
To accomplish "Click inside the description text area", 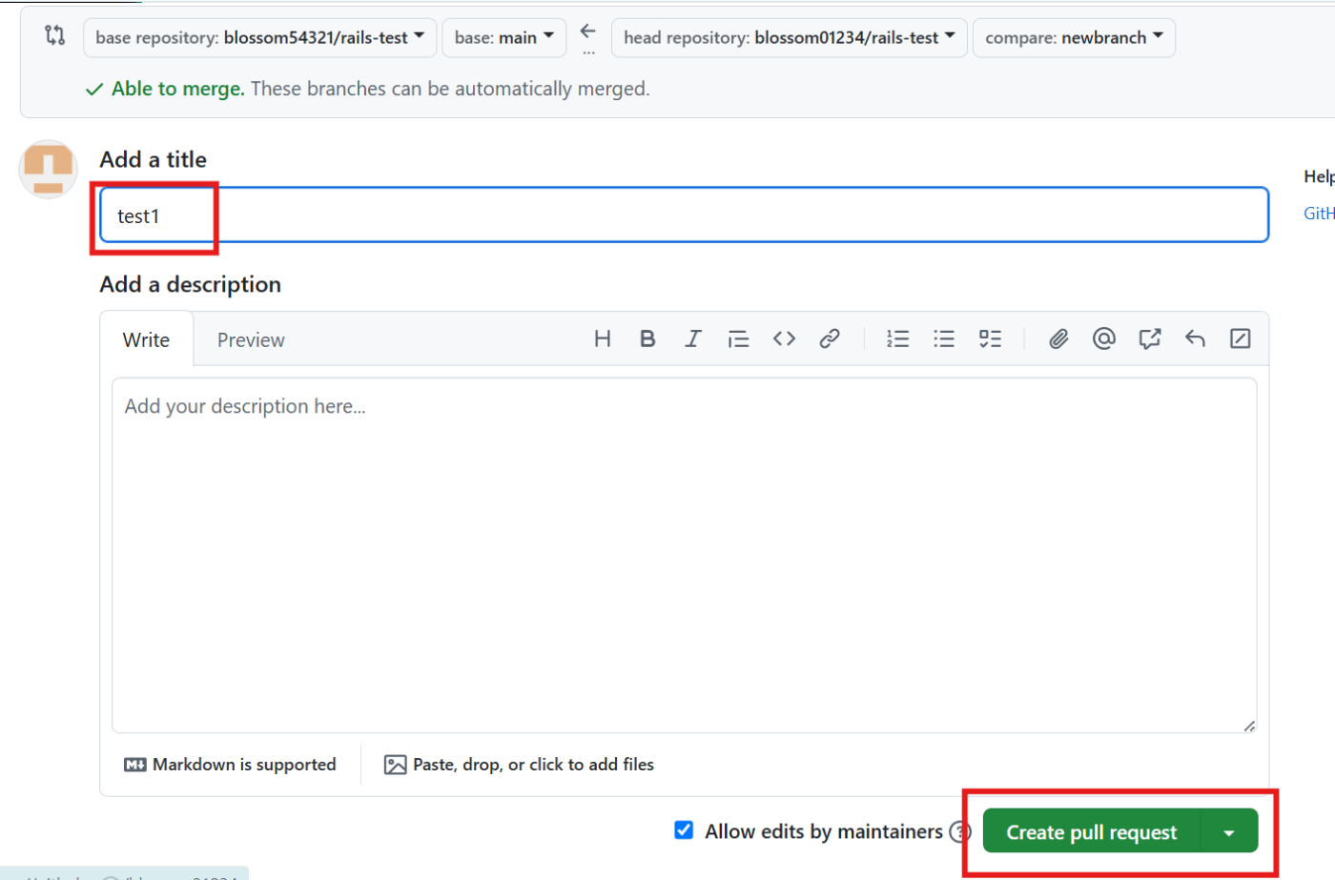I will tap(684, 555).
